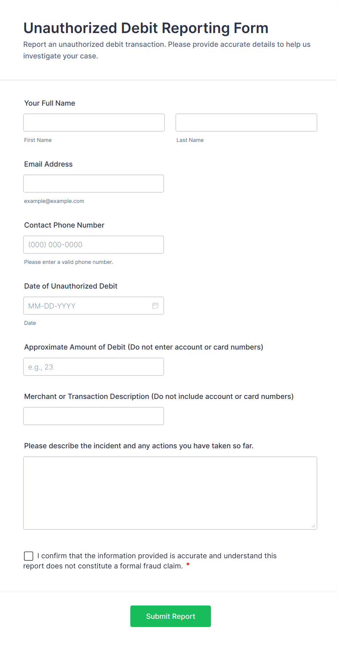Click the "Your Full Name" label
The height and width of the screenshot is (645, 337).
tap(50, 103)
